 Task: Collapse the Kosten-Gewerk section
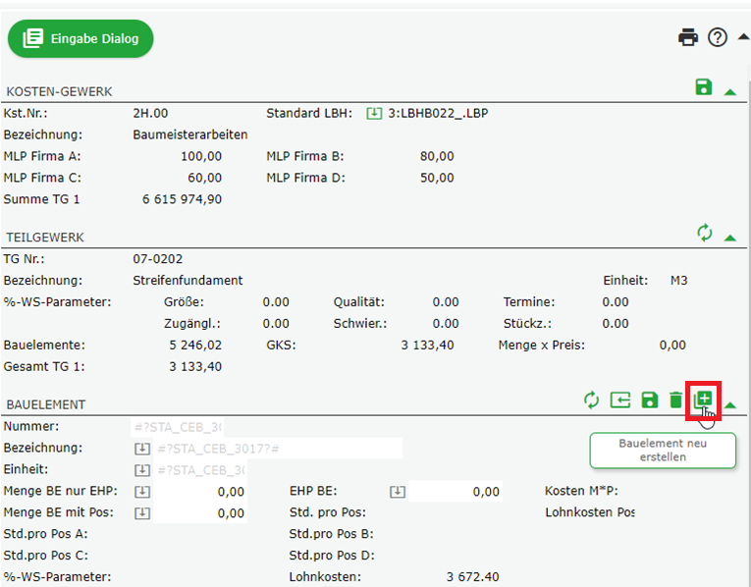(729, 91)
